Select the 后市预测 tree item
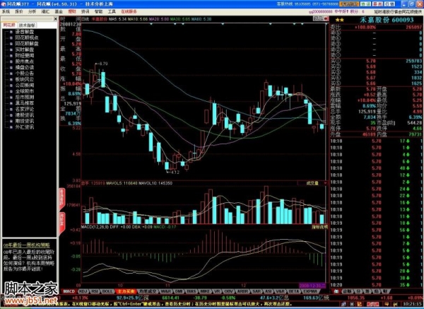Screen dimensions: 424x309 [24, 97]
